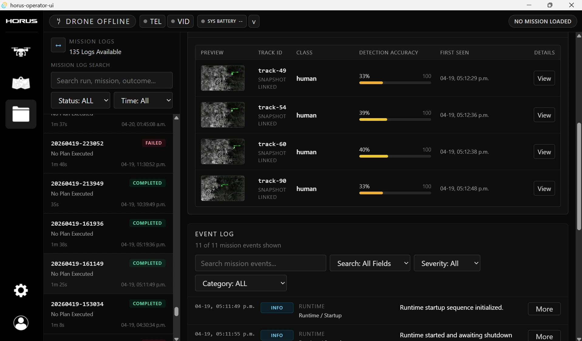
Task: Open Search: All Fields dropdown
Action: click(370, 263)
